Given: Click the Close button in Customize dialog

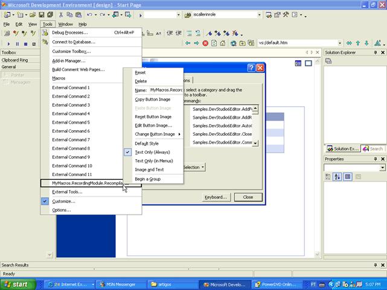Looking at the screenshot, I should click(x=248, y=197).
